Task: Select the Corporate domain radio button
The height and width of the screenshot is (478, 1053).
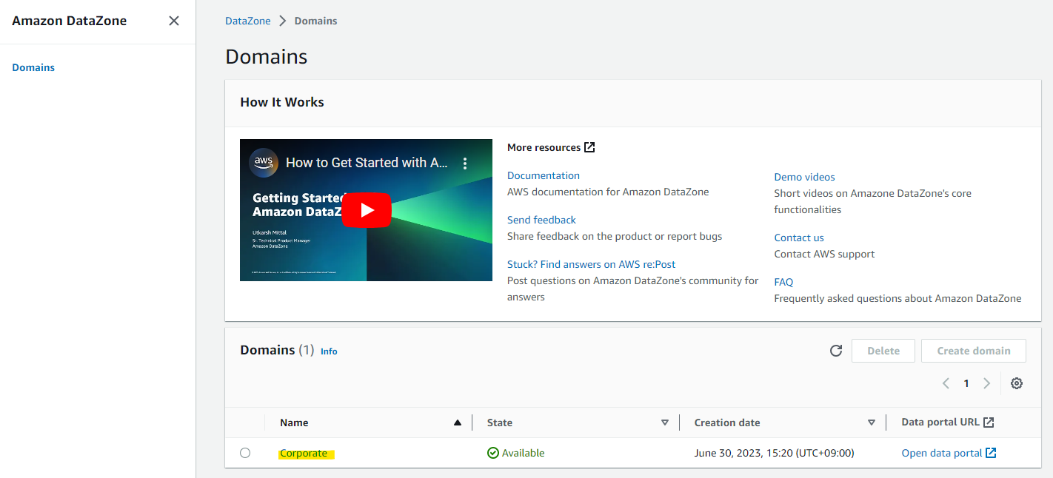Action: pos(245,453)
